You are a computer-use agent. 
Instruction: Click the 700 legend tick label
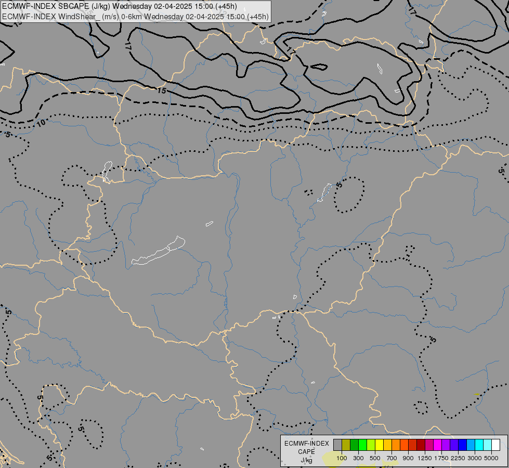point(392,458)
